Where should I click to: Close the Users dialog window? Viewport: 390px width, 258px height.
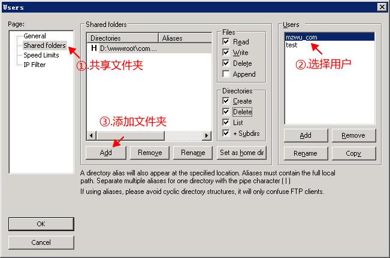382,7
